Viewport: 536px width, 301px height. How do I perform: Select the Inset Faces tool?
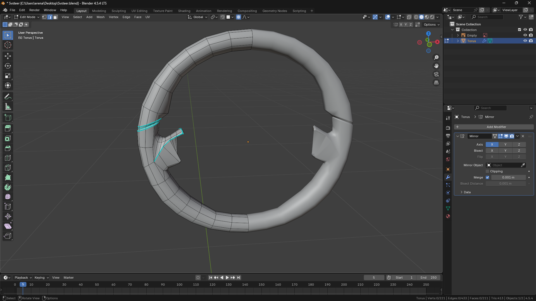click(x=8, y=138)
